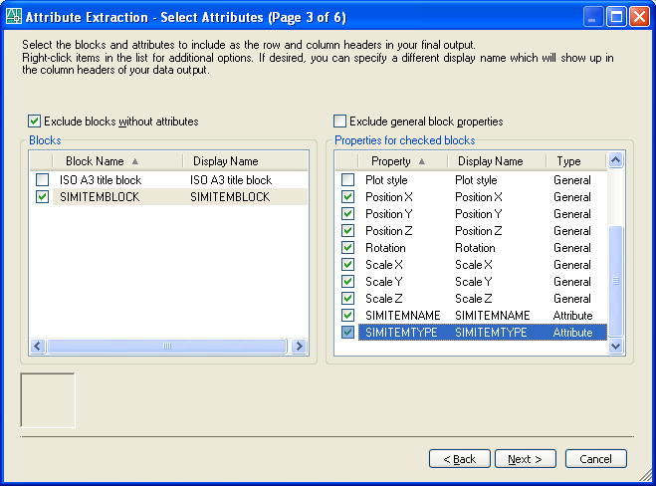The width and height of the screenshot is (656, 486).
Task: Uncheck the SIMITEMBLOCK block checkbox
Action: [42, 197]
